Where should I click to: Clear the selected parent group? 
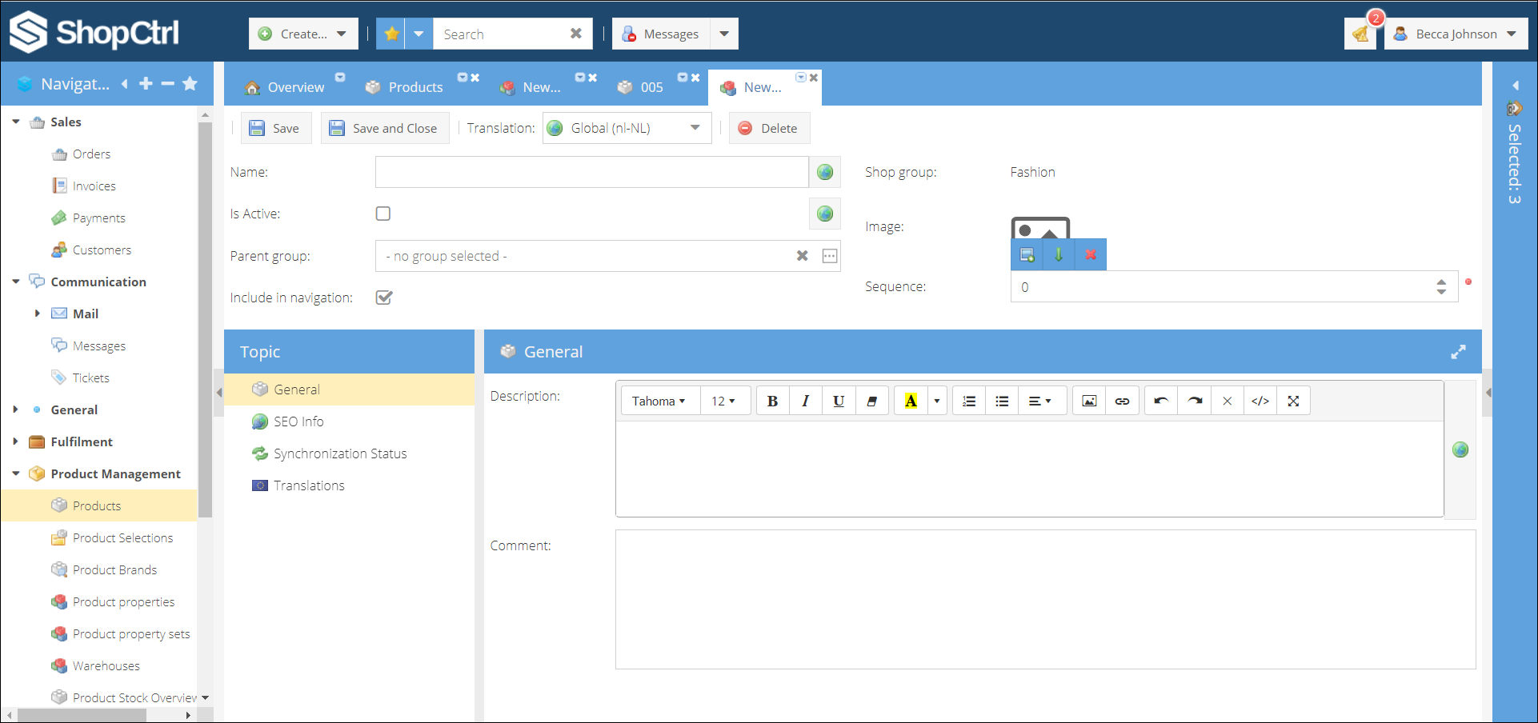coord(802,256)
